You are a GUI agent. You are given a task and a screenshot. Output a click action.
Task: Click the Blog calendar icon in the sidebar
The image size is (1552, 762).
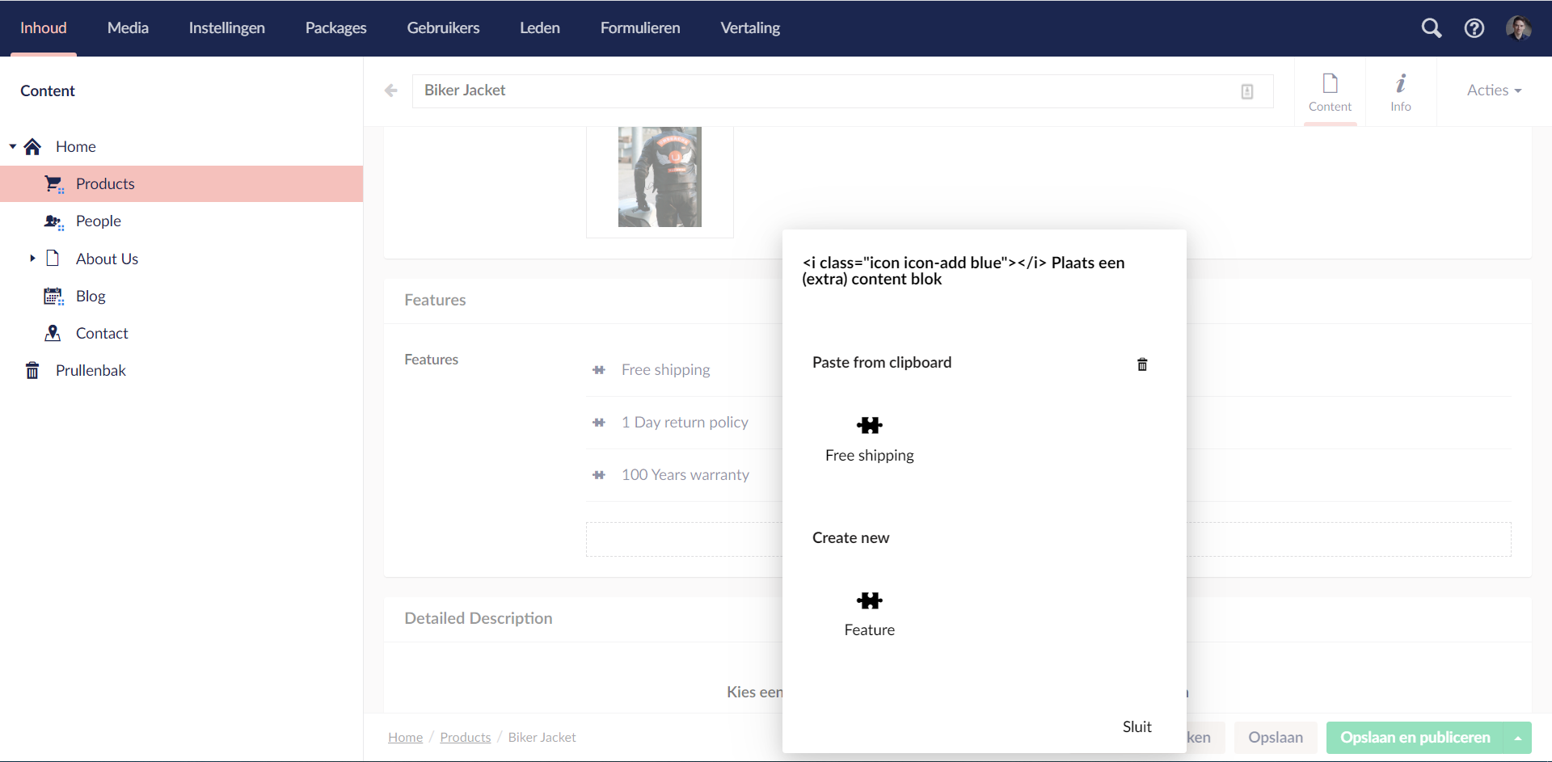53,296
